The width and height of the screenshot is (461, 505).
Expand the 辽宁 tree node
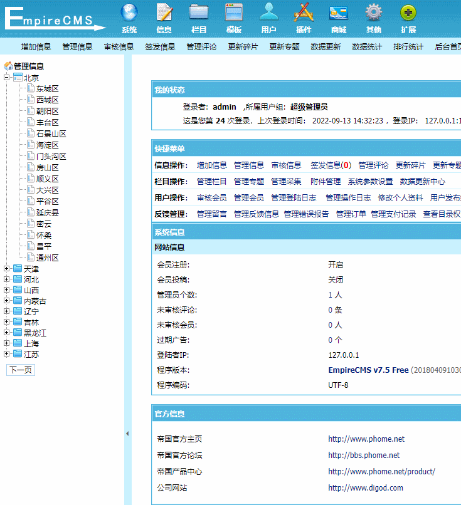(6, 311)
